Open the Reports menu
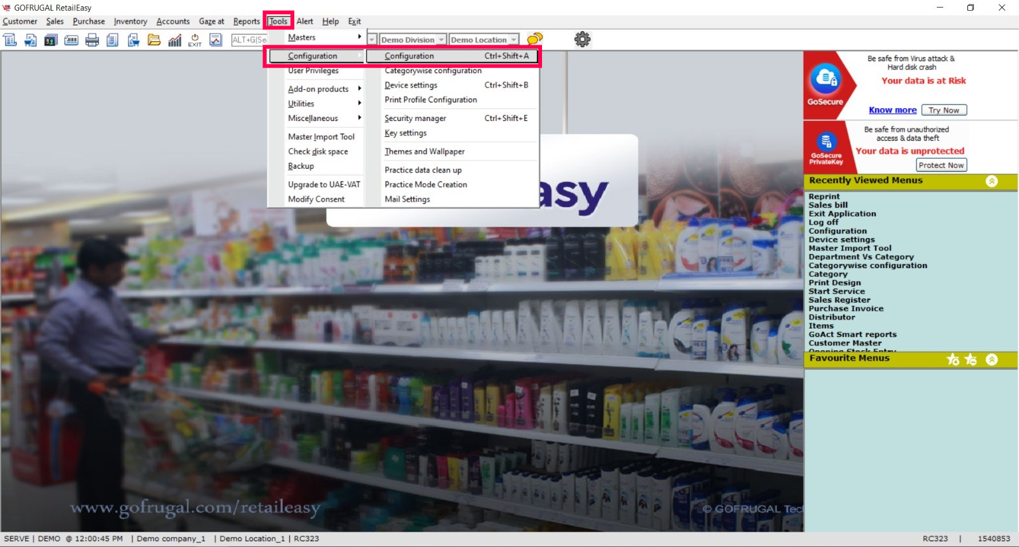 click(x=246, y=22)
